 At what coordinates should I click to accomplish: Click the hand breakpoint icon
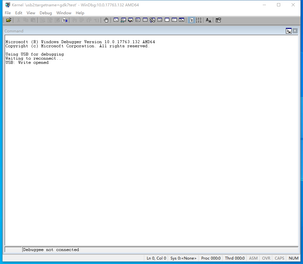click(106, 20)
